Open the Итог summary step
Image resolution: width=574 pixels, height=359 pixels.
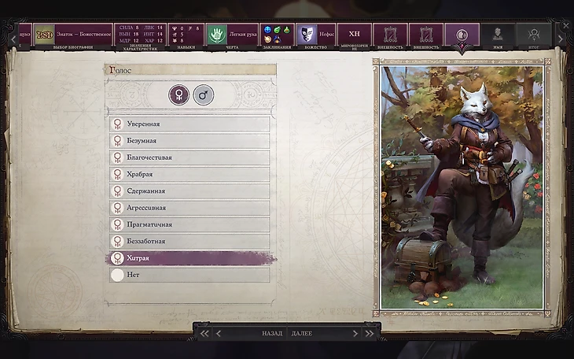pos(533,35)
